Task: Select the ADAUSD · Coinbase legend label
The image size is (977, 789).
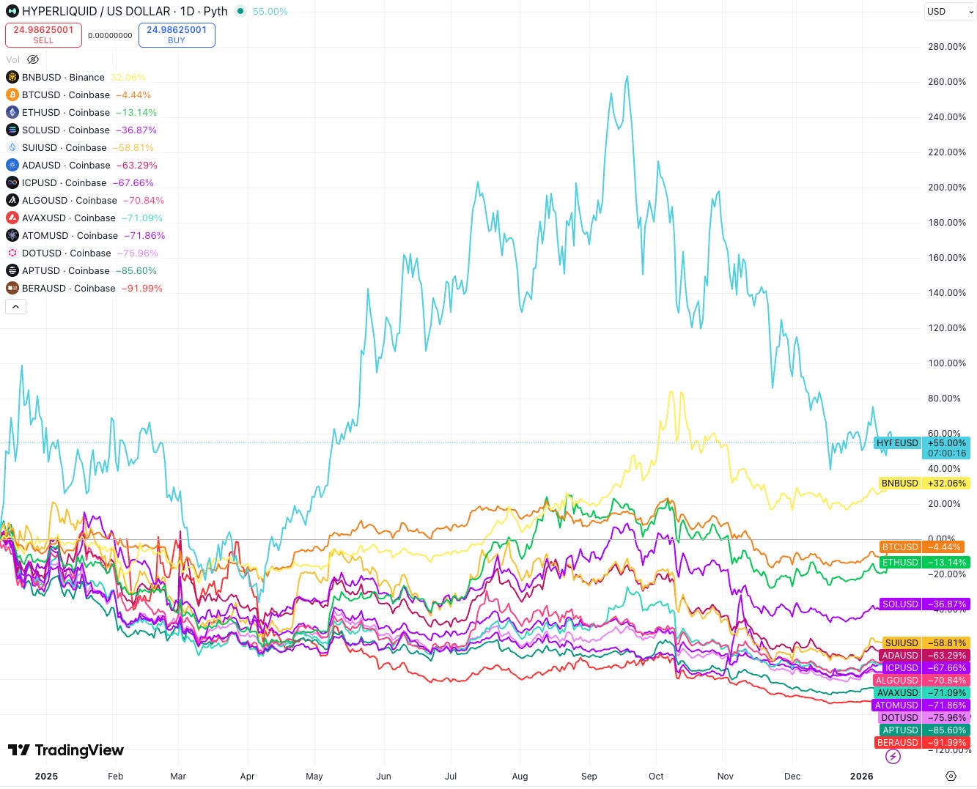Action: [x=66, y=165]
